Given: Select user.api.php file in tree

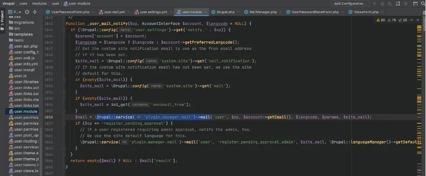Looking at the screenshot, I should 24,46.
